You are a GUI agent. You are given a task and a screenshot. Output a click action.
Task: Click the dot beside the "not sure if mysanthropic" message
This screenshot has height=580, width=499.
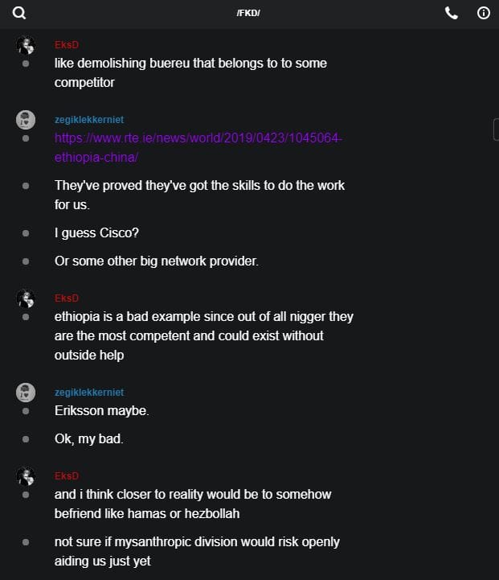click(x=26, y=542)
